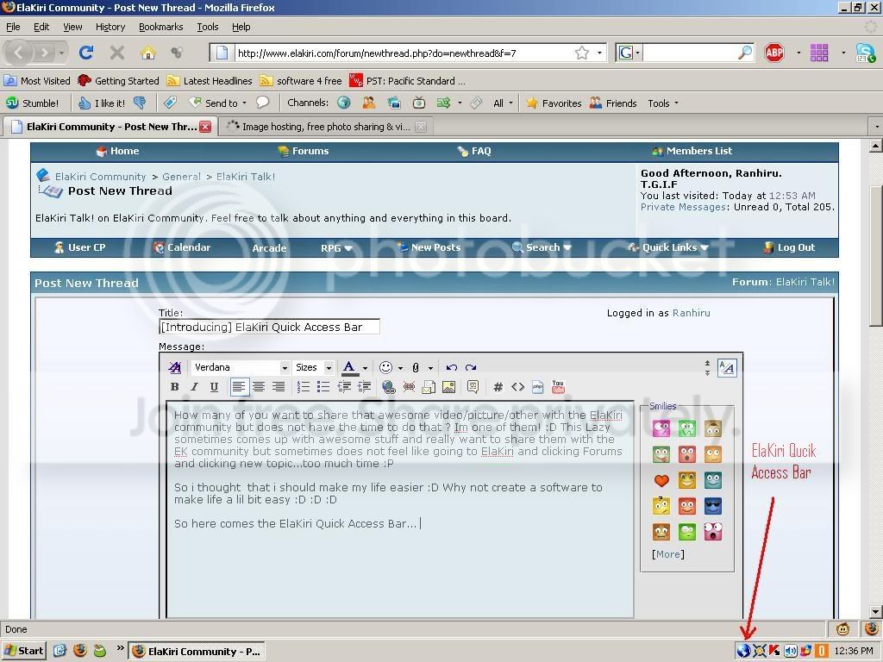Open the Firefox Tools menu
The image size is (883, 662).
[207, 27]
